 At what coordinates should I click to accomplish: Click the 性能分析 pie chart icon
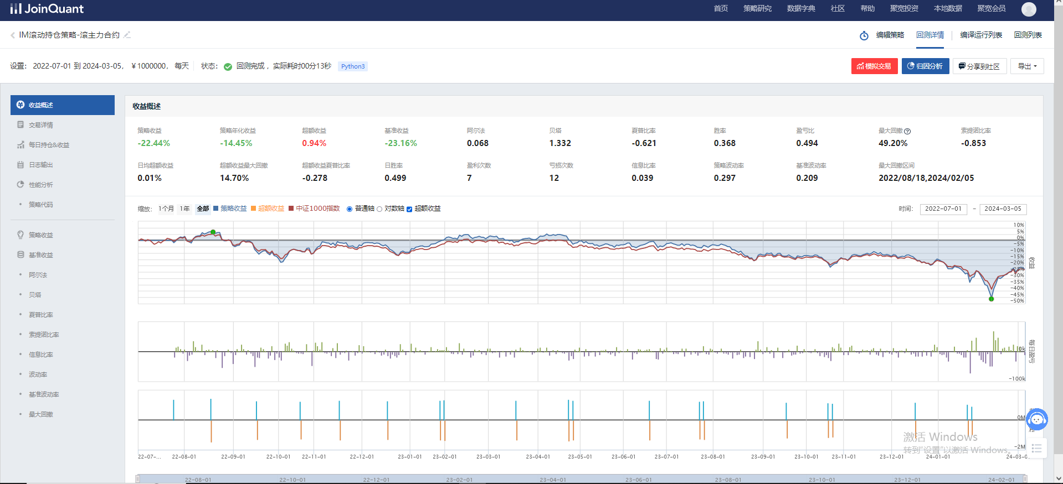tap(20, 185)
